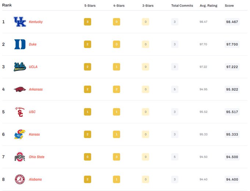Open the Kentucky team link
Viewport: 250px width, 191px height.
[x=36, y=22]
